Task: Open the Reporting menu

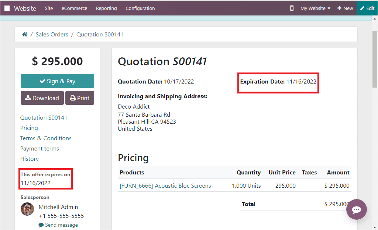Action: pos(106,8)
